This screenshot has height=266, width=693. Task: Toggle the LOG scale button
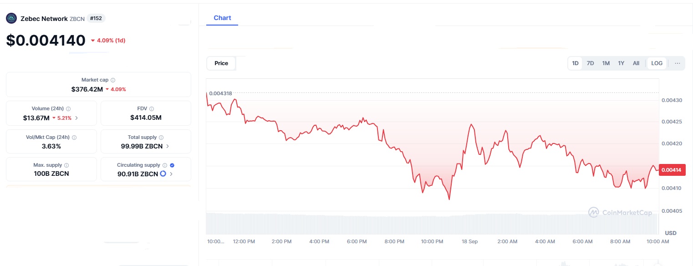click(657, 63)
